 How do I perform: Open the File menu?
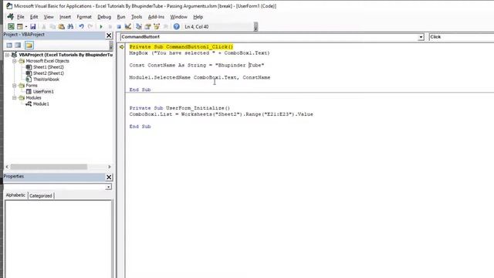pyautogui.click(x=21, y=17)
